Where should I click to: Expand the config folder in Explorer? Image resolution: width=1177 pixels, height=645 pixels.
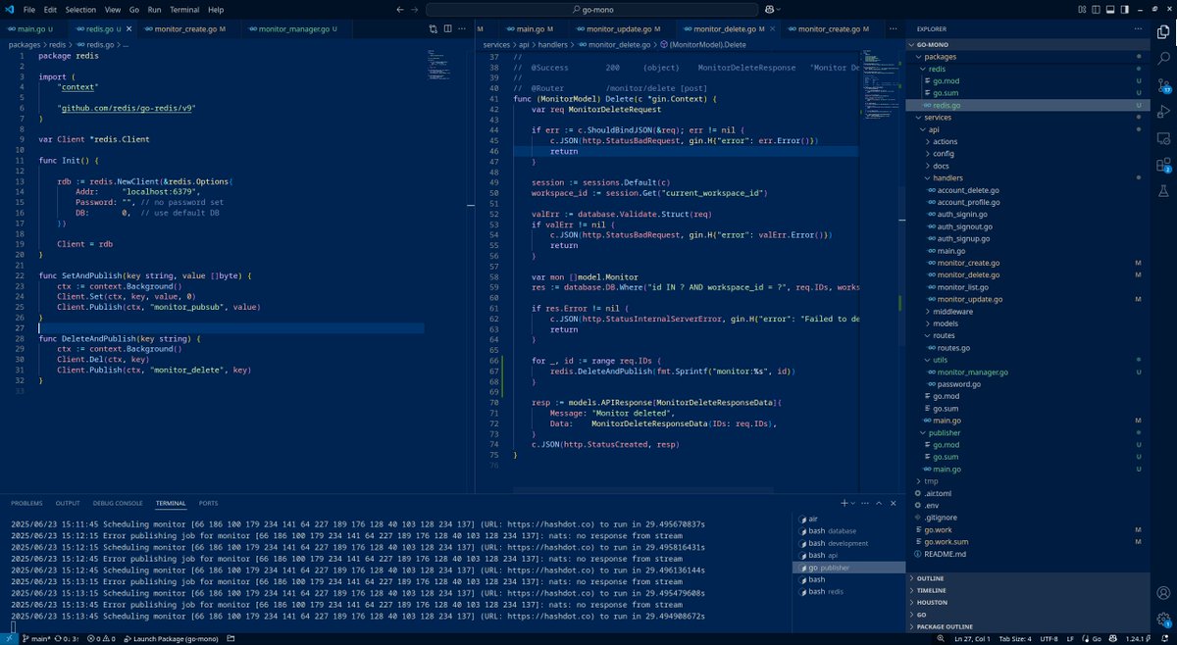1028,154
